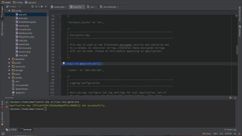Open cache.php file
Screen dimensions: 242x136
pyautogui.click(x=22, y=26)
